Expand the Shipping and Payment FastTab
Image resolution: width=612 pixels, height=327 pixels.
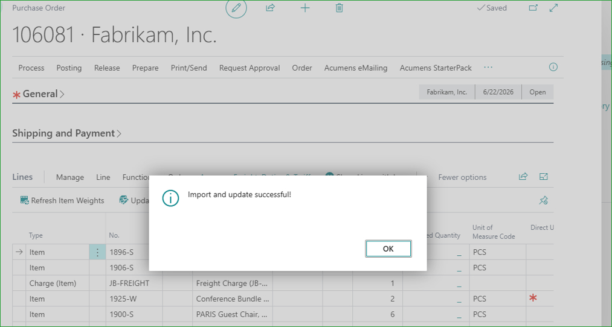pos(66,133)
